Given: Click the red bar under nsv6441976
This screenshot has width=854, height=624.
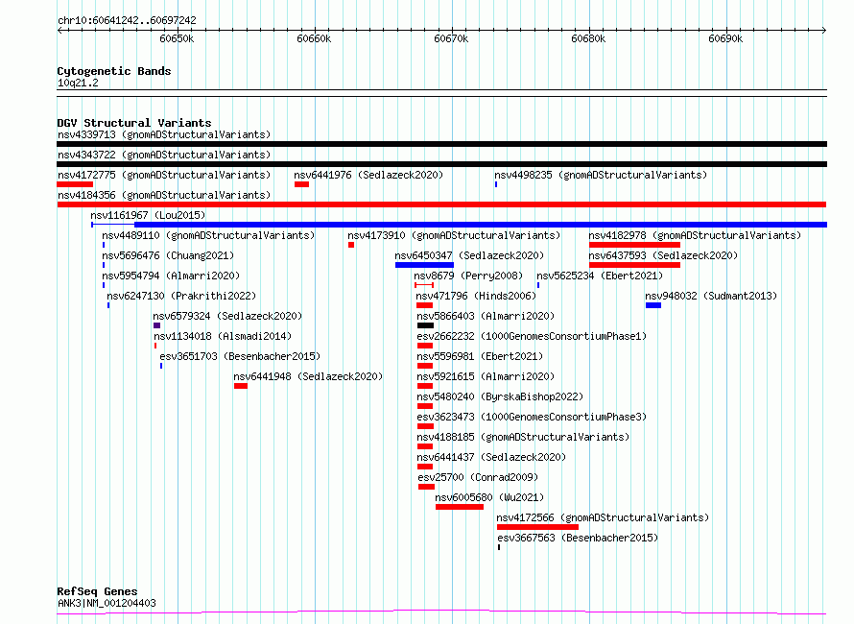Looking at the screenshot, I should click(x=301, y=184).
